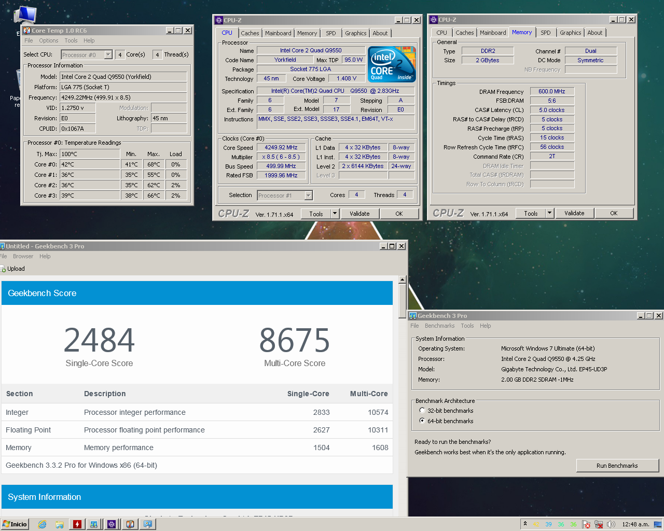Switch to SPD tab in right CPU-Z window
The height and width of the screenshot is (531, 664).
(546, 33)
